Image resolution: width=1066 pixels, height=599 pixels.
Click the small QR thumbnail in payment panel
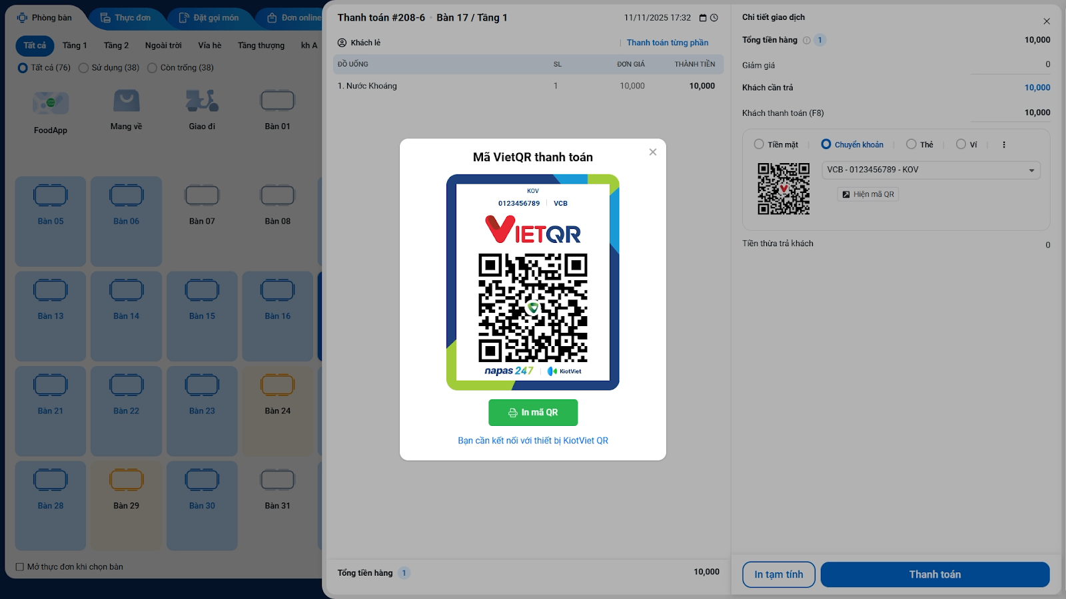coord(784,189)
